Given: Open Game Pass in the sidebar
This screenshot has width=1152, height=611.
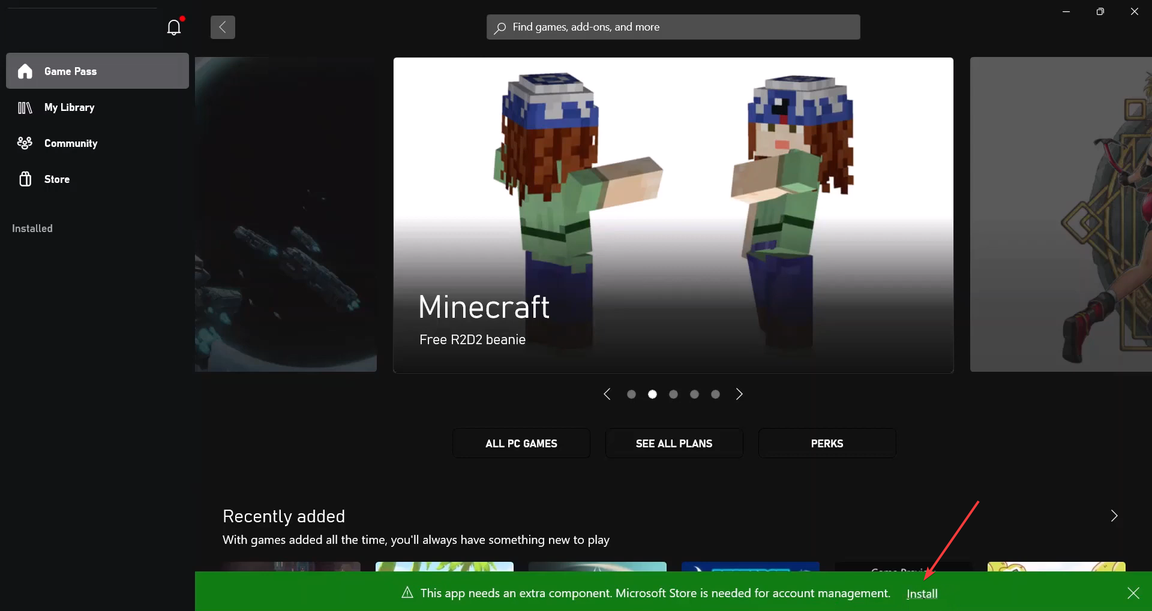Looking at the screenshot, I should [x=97, y=71].
